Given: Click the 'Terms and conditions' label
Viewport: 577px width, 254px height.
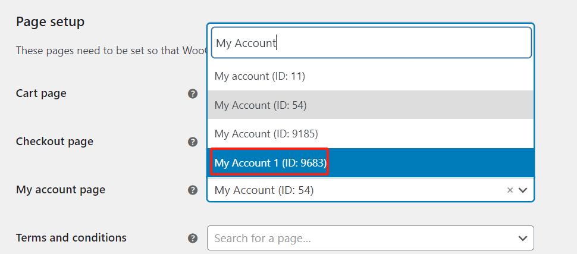Looking at the screenshot, I should pyautogui.click(x=71, y=237).
